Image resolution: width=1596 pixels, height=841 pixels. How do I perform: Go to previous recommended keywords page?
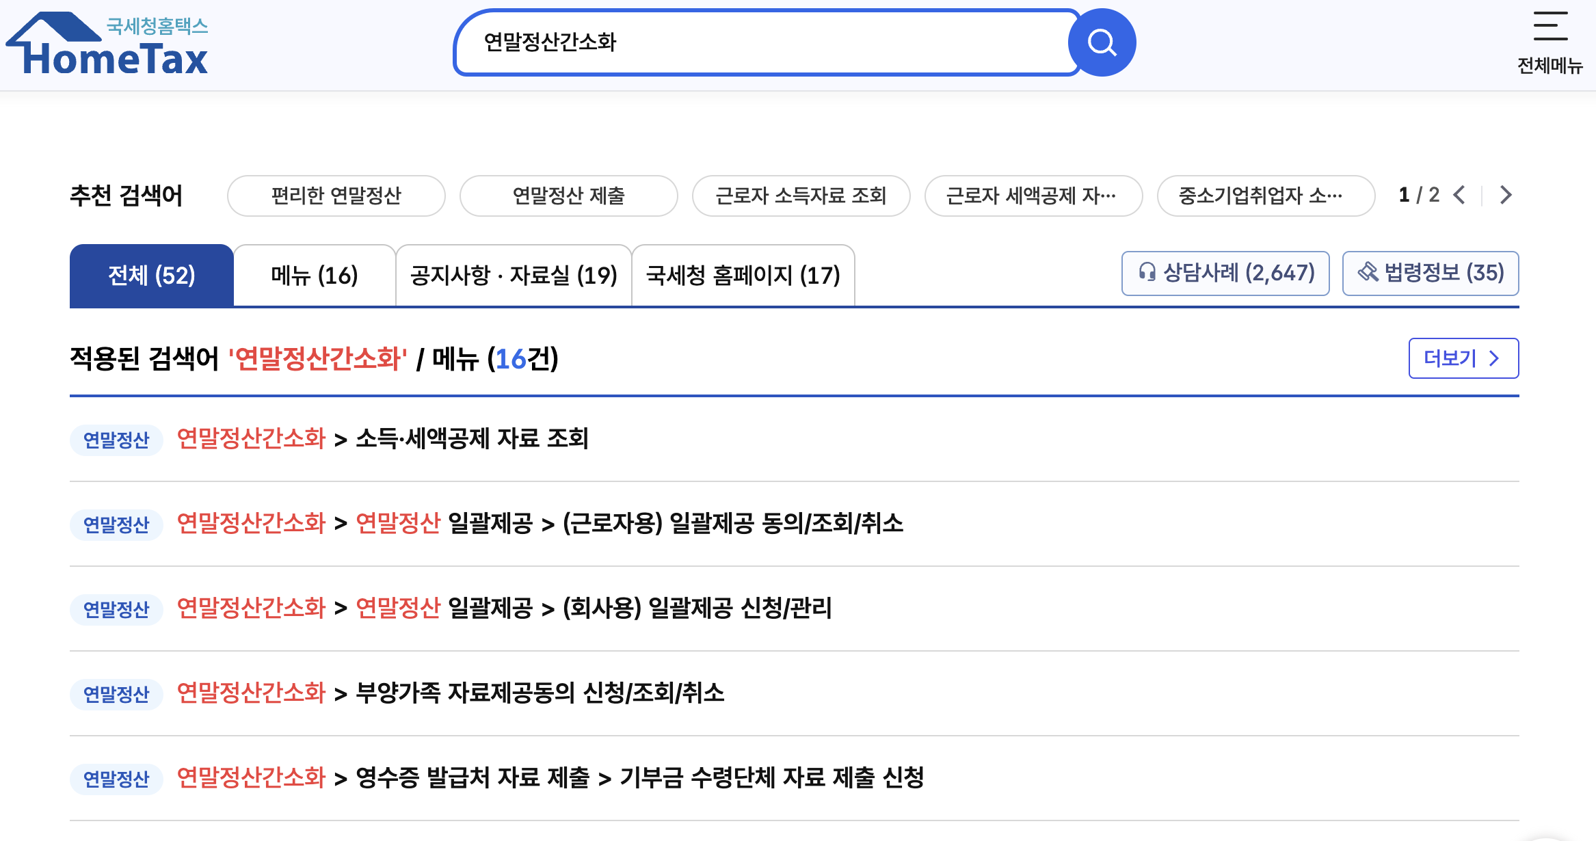click(x=1459, y=195)
